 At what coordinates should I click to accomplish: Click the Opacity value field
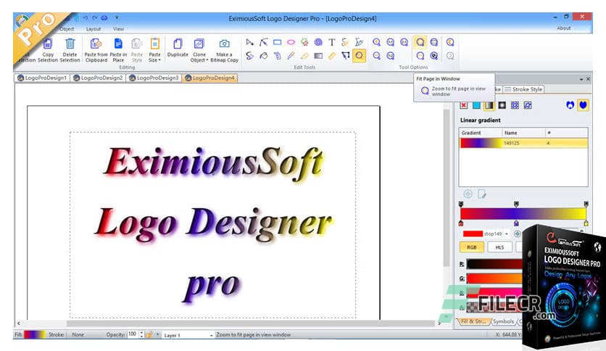(133, 334)
